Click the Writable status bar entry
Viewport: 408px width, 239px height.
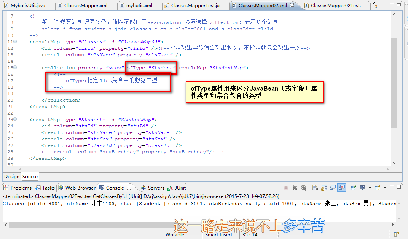(175, 234)
